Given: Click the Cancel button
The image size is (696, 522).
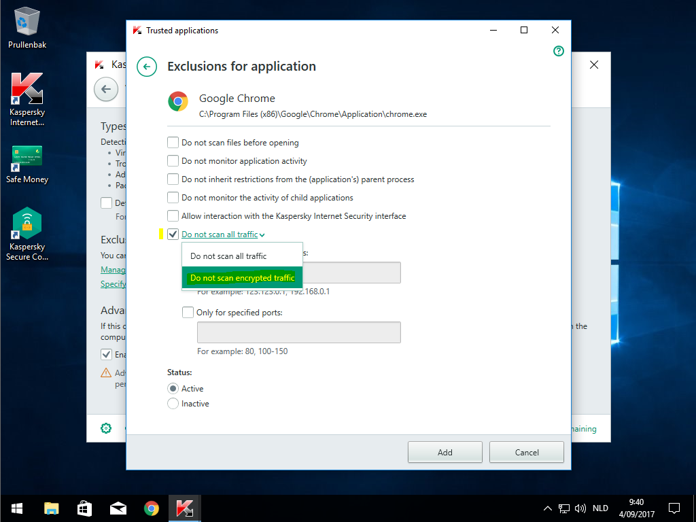Looking at the screenshot, I should click(527, 452).
